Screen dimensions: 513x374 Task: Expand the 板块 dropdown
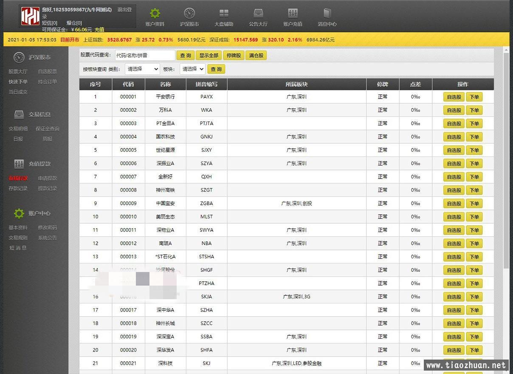[x=192, y=69]
